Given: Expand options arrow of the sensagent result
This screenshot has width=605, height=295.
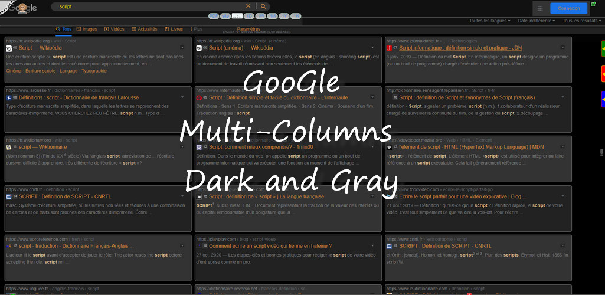Looking at the screenshot, I should (x=563, y=97).
